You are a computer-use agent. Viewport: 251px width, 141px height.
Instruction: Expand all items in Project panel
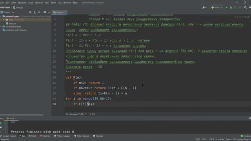(35, 12)
